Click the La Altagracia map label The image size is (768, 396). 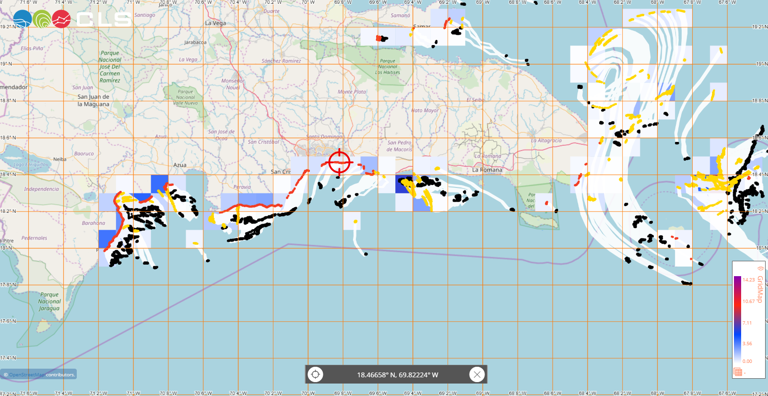pos(546,140)
